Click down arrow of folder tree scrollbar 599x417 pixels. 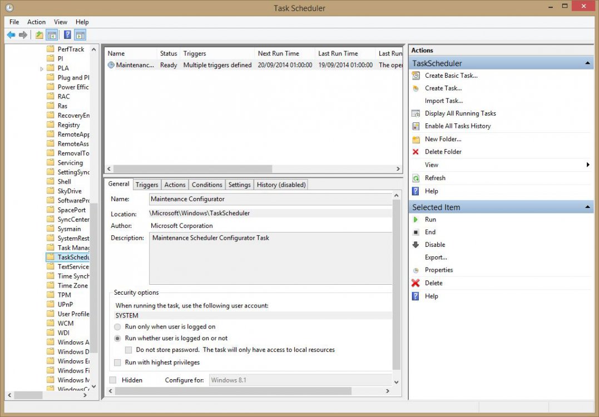click(94, 386)
